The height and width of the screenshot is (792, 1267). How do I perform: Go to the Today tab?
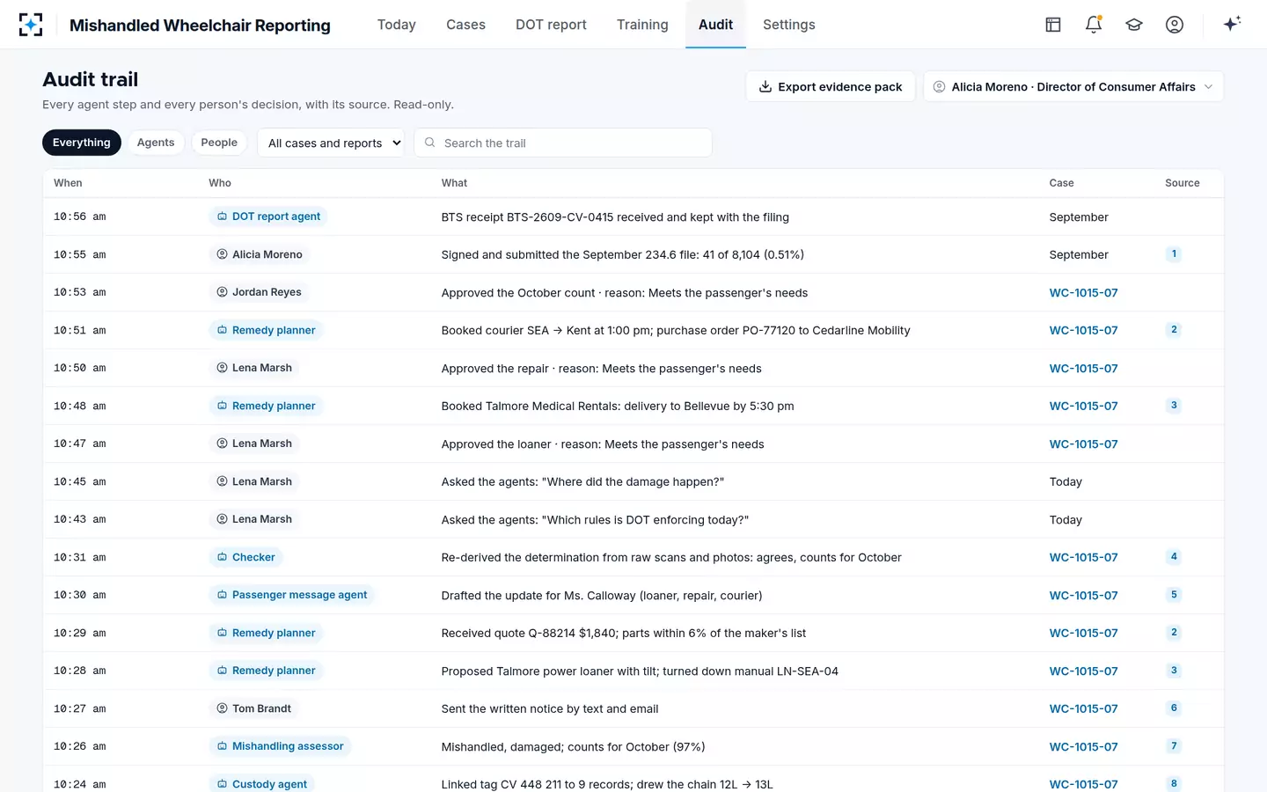(397, 25)
